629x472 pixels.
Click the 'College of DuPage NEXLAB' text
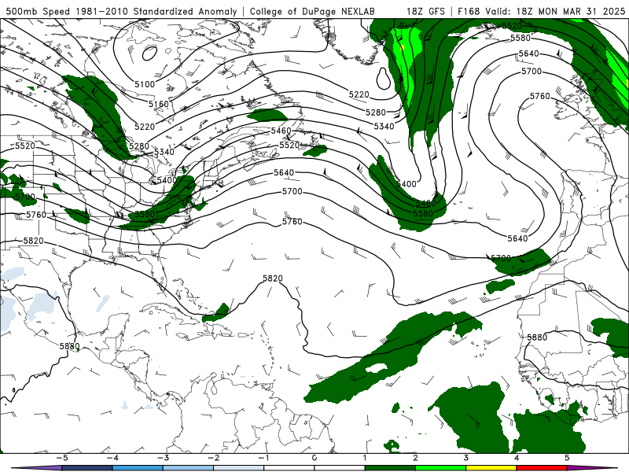coord(312,11)
